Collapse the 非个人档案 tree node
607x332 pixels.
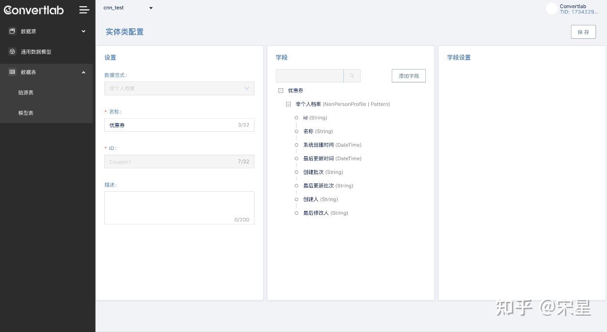(288, 104)
